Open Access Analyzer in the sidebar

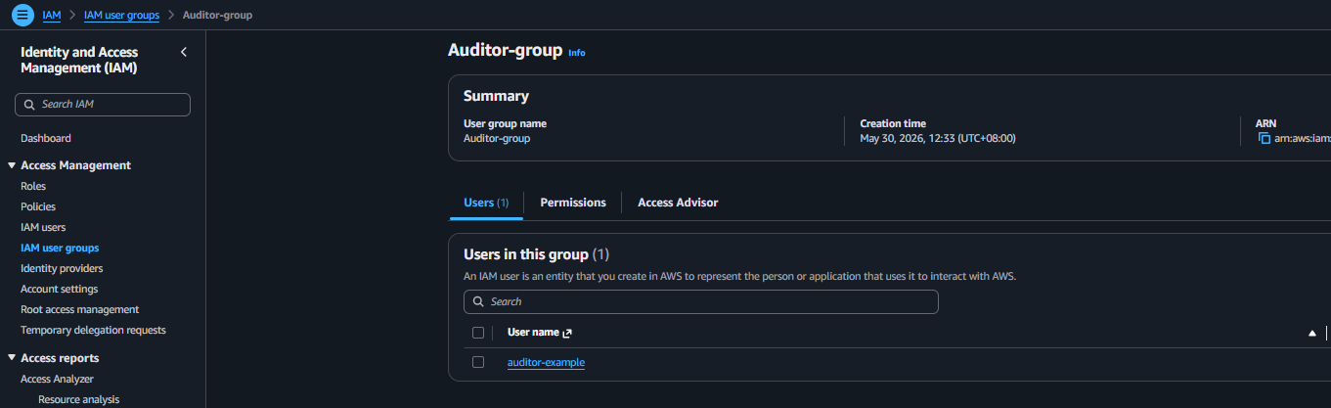click(57, 379)
